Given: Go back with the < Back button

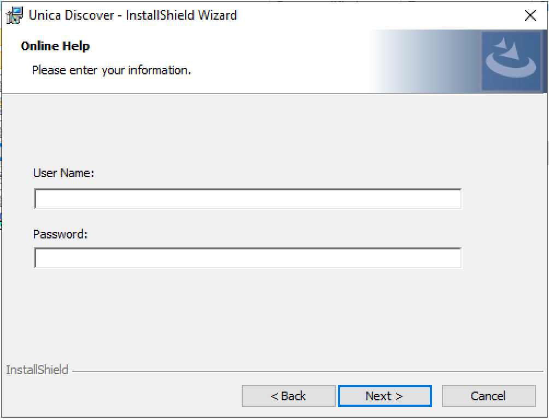Looking at the screenshot, I should tap(288, 396).
